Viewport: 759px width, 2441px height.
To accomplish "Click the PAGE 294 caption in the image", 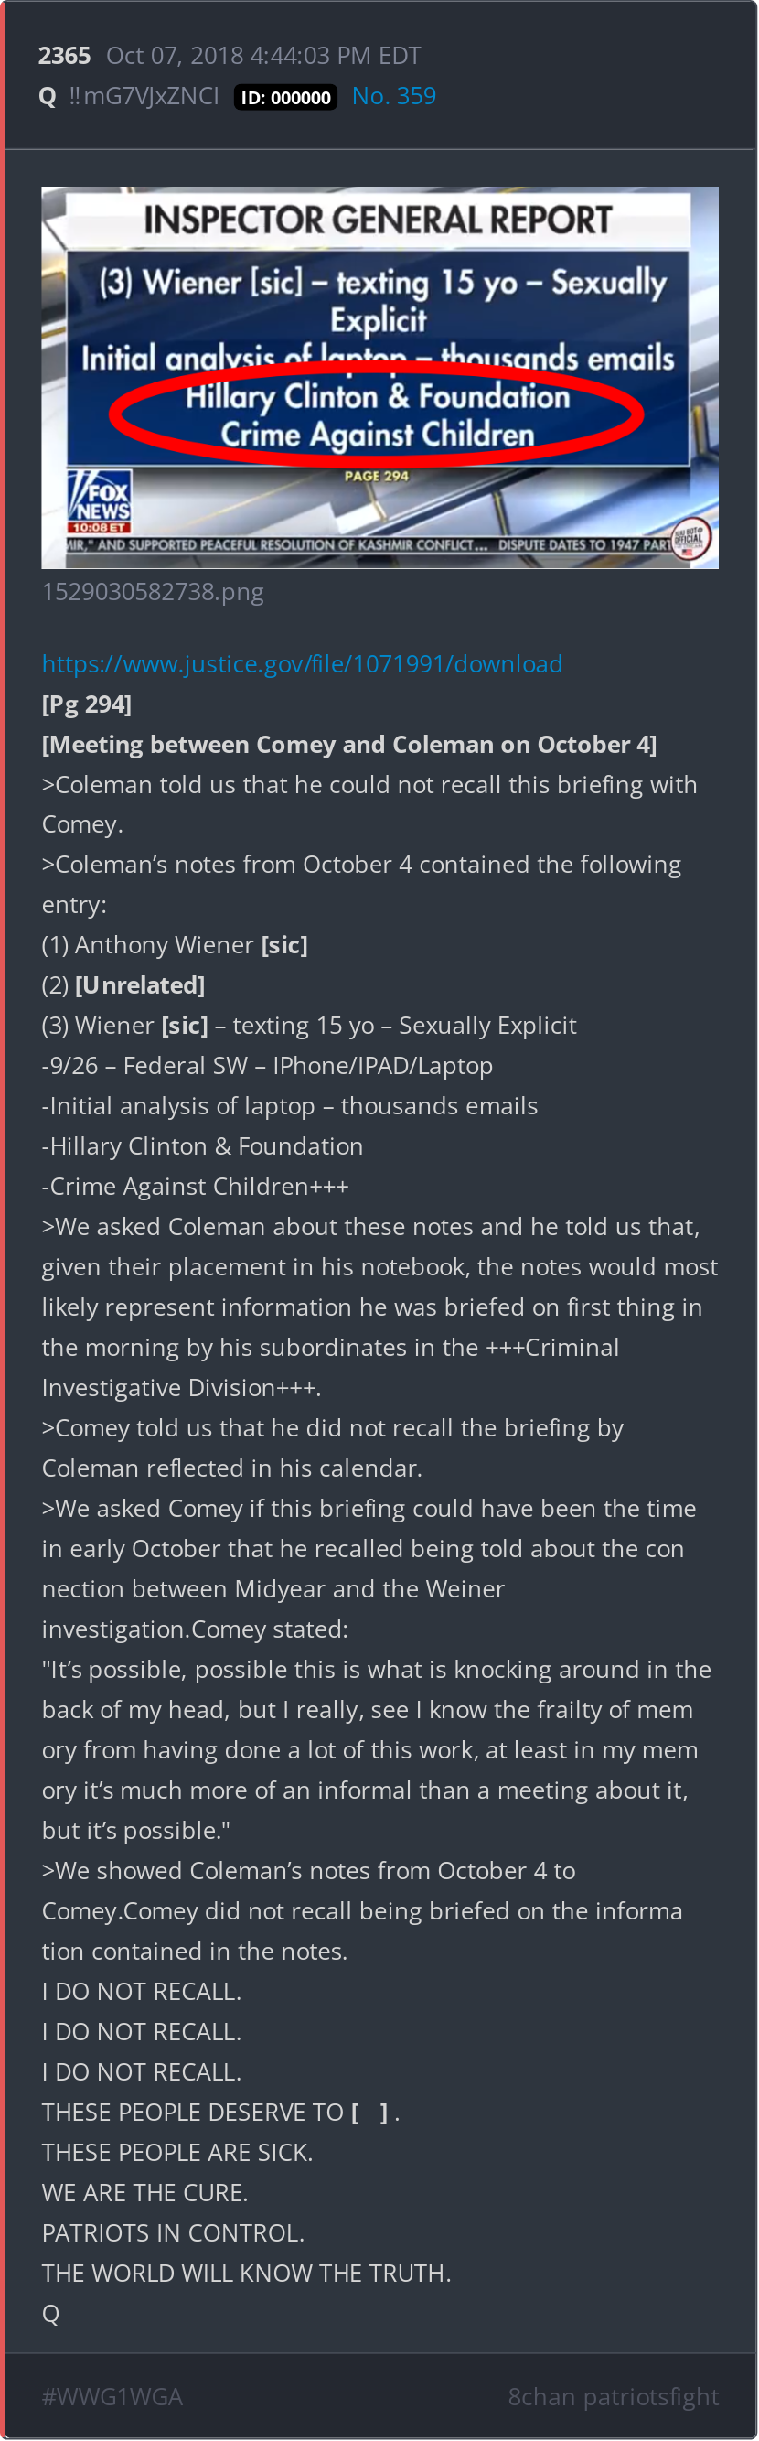I will pyautogui.click(x=376, y=476).
